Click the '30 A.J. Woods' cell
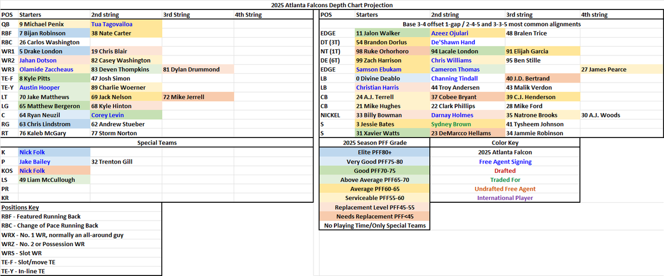The height and width of the screenshot is (276, 664). (622, 115)
